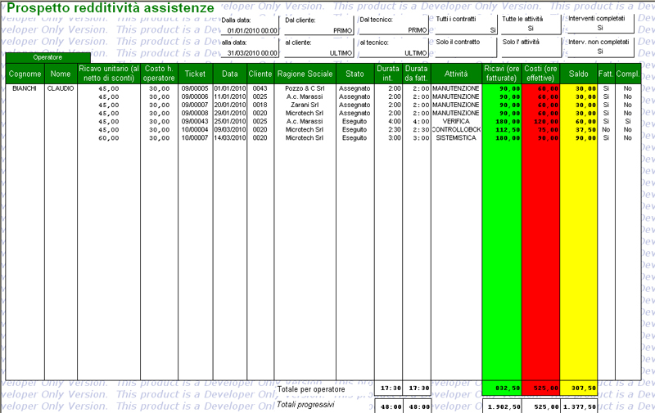Click the 'al cliente' ULTIMO field
Viewport: 655px width, 413px height.
(318, 48)
